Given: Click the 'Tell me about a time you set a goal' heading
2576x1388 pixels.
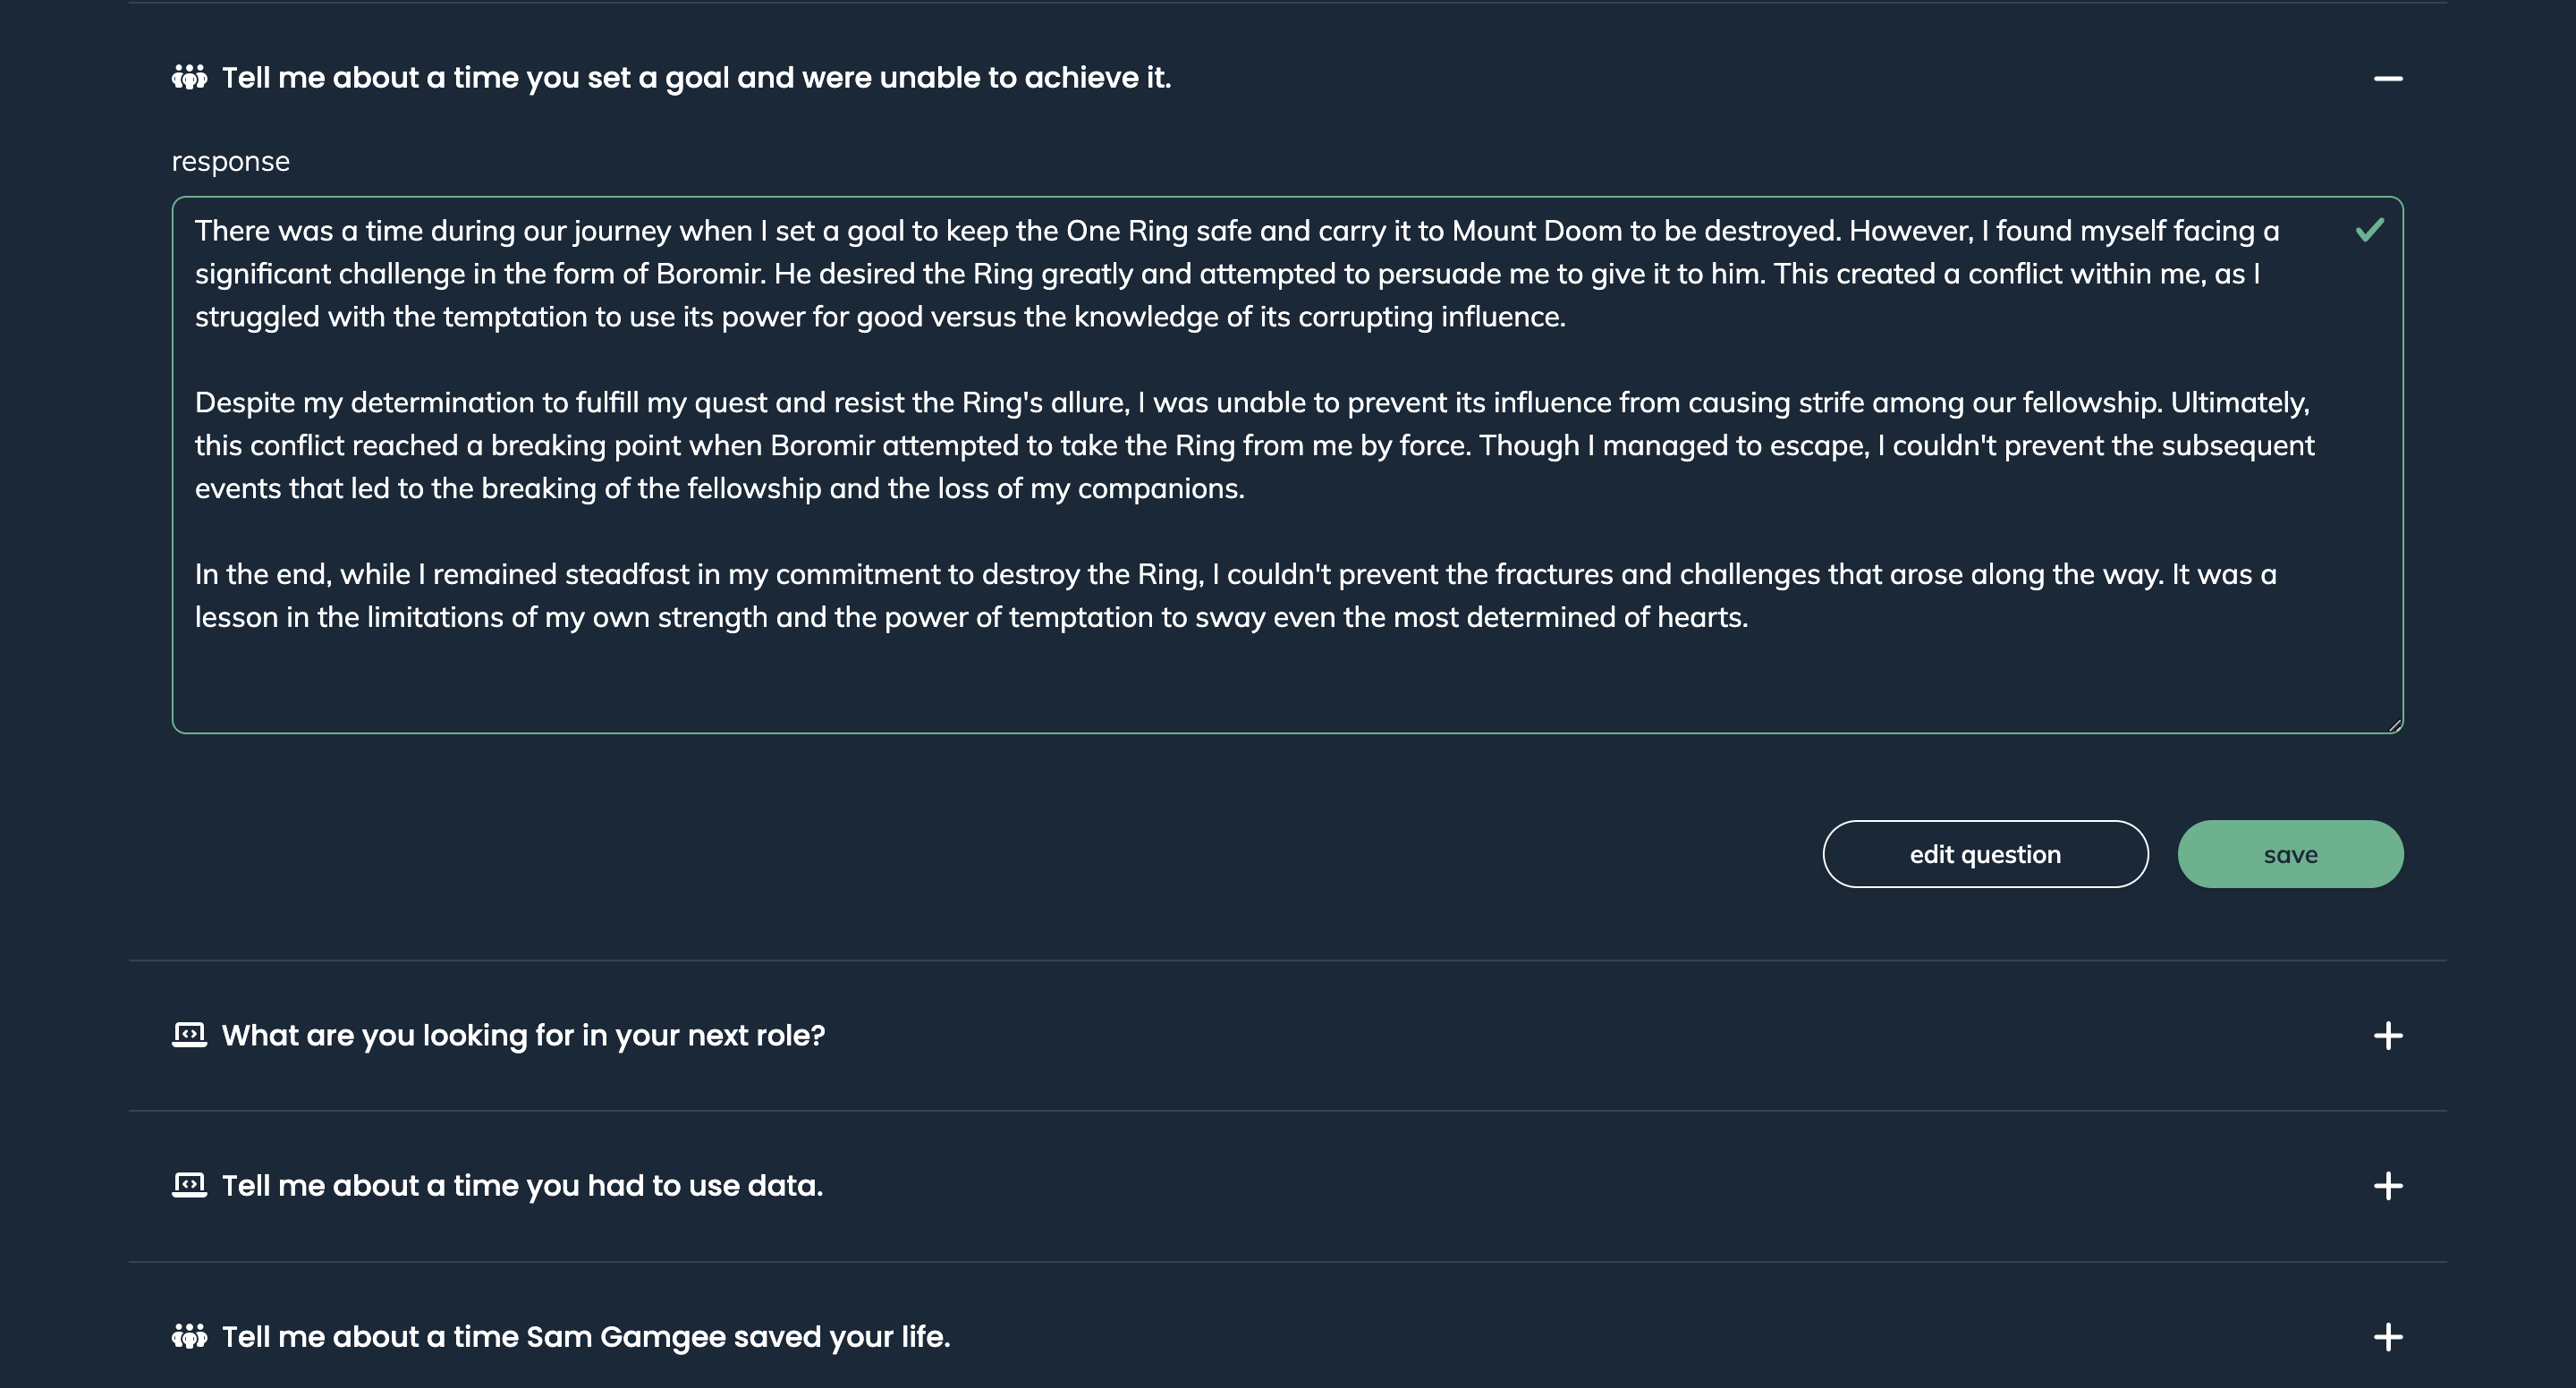Looking at the screenshot, I should [696, 77].
